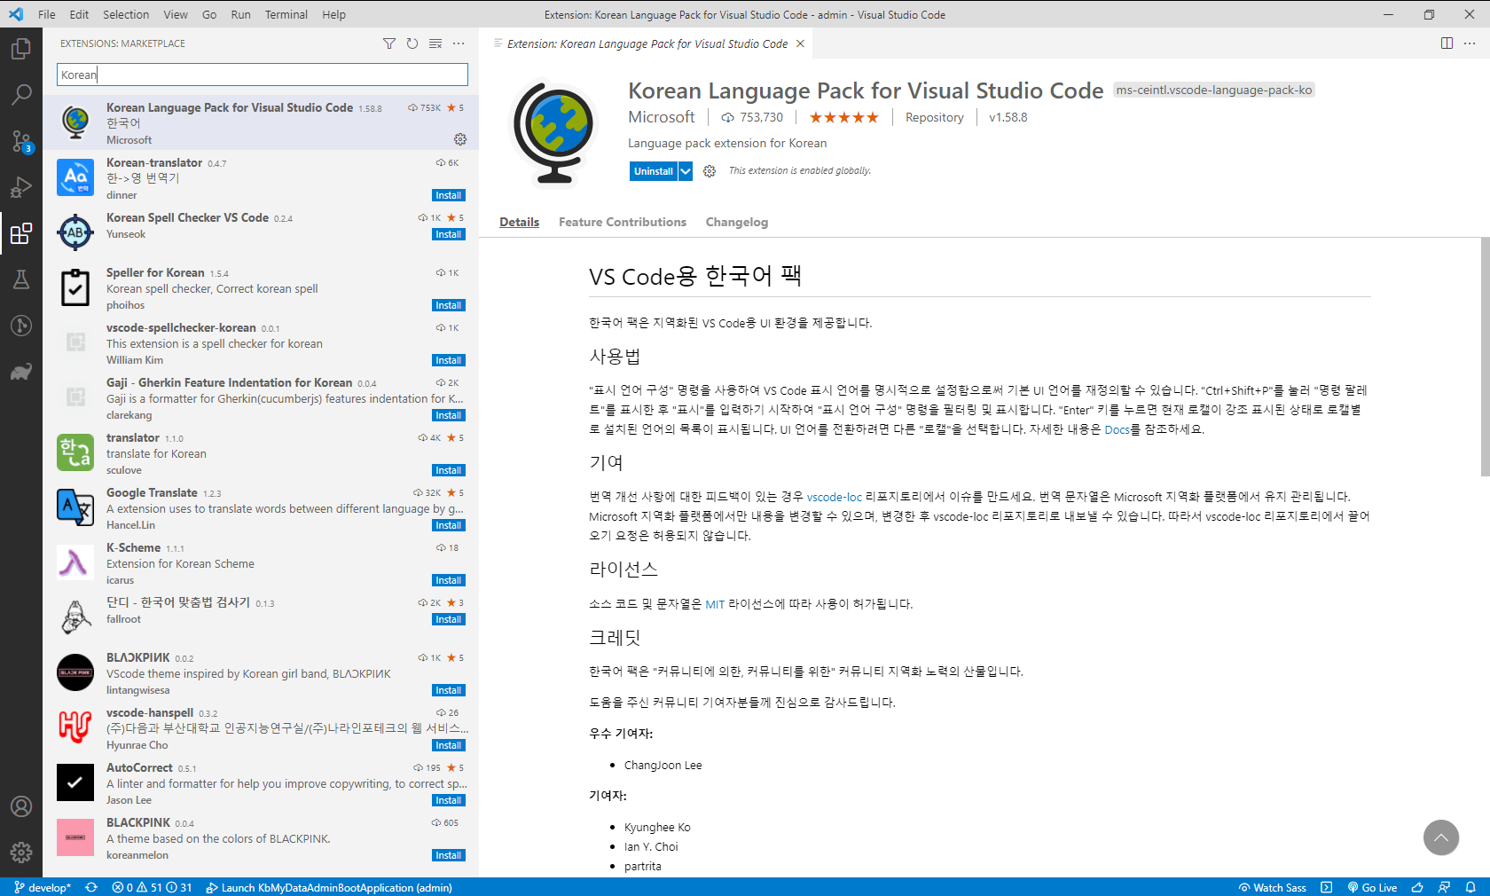Install the K-Scheme extension
The image size is (1490, 896).
tap(448, 580)
